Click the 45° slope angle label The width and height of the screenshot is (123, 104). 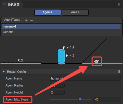coord(97,61)
